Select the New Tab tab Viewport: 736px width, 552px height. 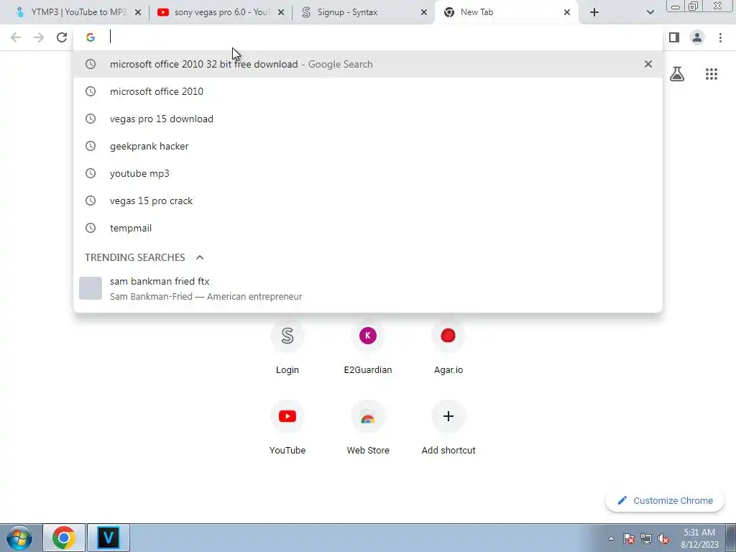(x=506, y=12)
